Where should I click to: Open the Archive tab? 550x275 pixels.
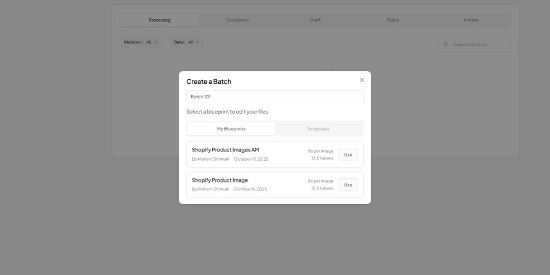(x=471, y=20)
